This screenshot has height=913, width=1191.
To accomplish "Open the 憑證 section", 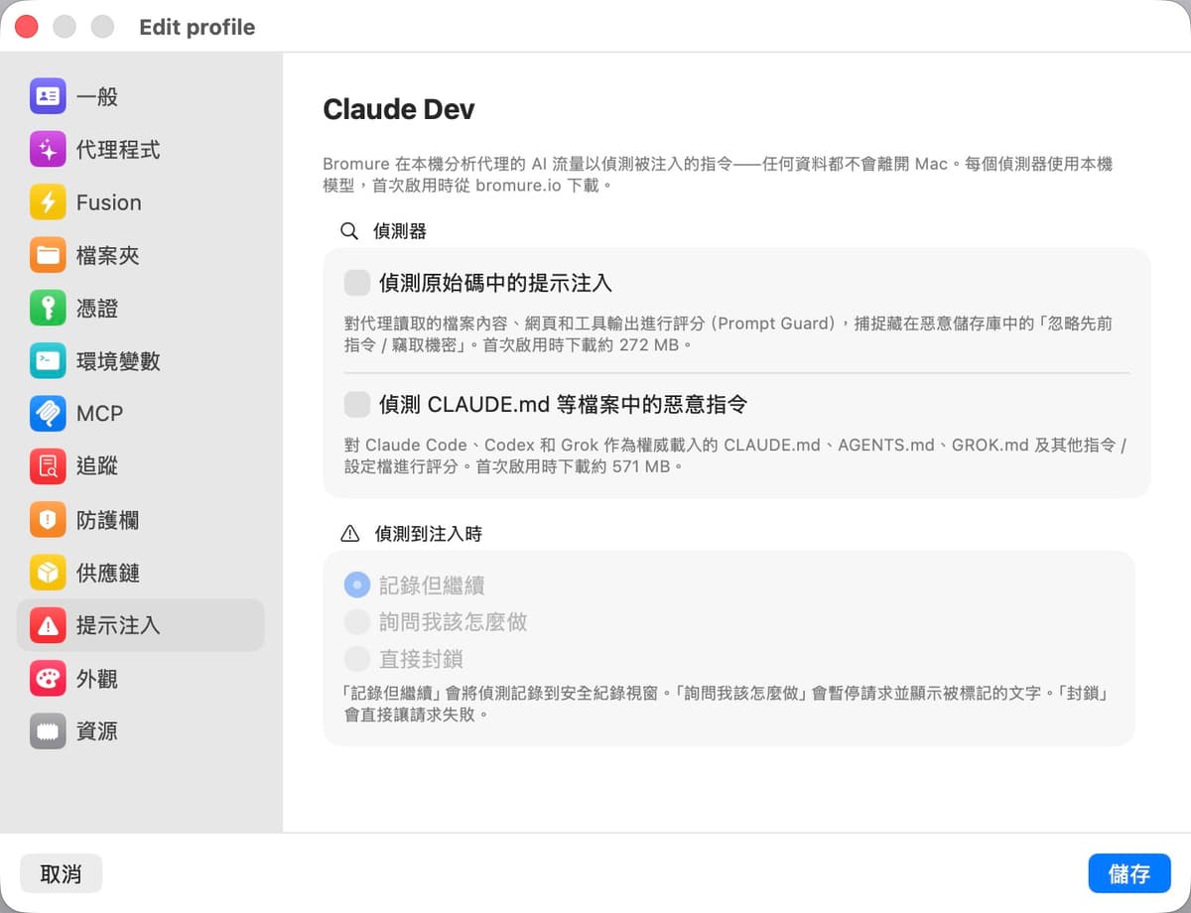I will [x=141, y=309].
